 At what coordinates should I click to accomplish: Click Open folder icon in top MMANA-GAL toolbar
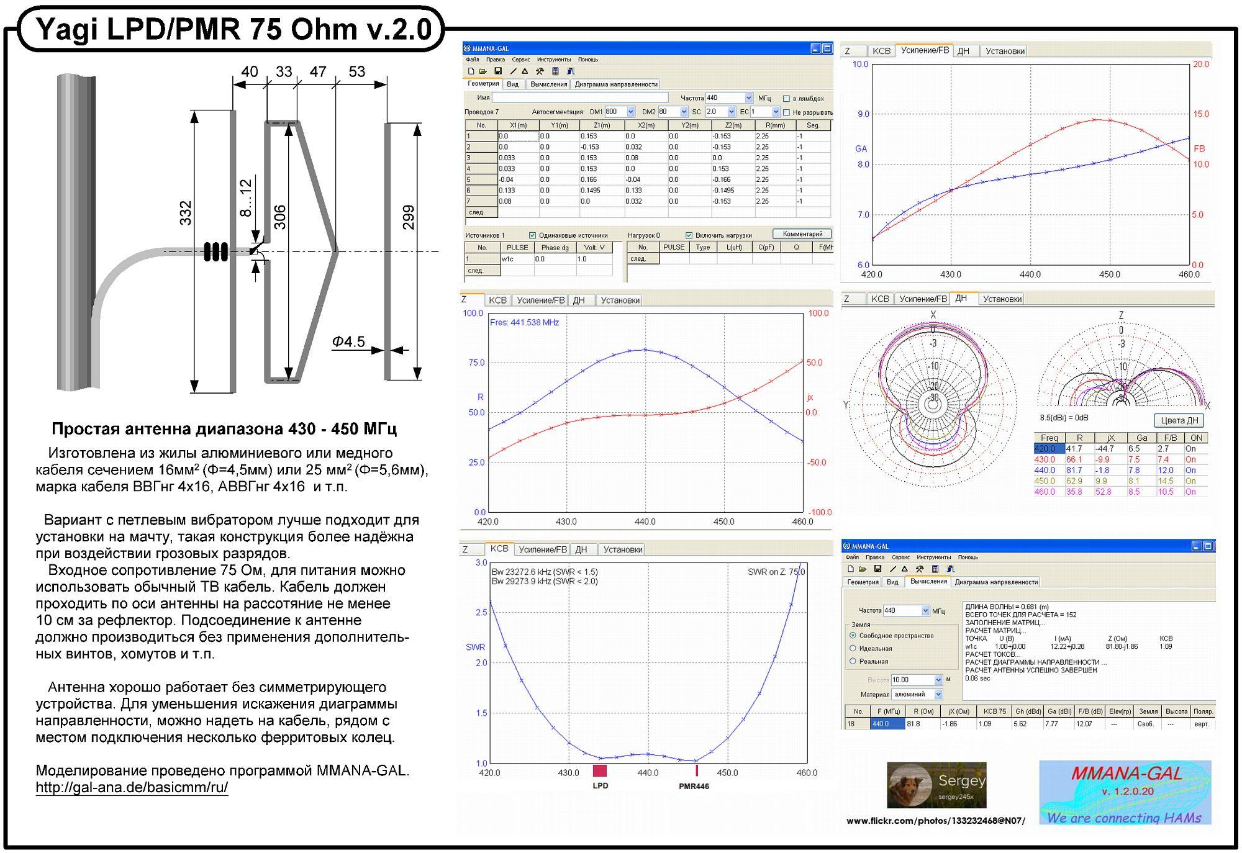tap(483, 71)
